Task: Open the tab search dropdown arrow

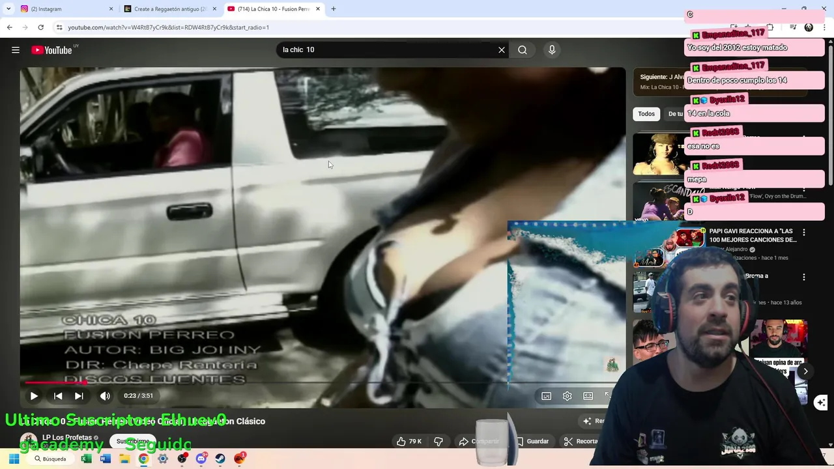Action: click(x=8, y=9)
